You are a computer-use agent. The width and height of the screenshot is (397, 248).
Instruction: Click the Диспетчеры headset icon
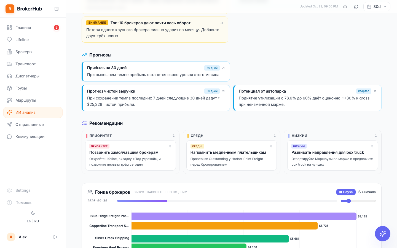tap(9, 76)
